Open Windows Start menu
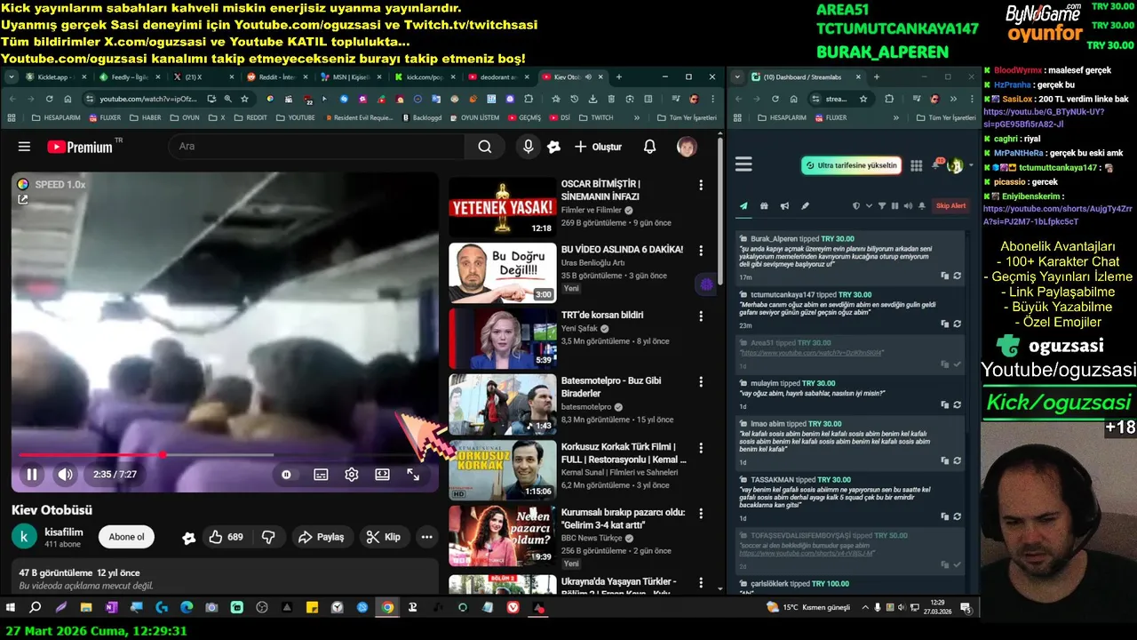Screen dimensions: 1137x640 [x=11, y=608]
